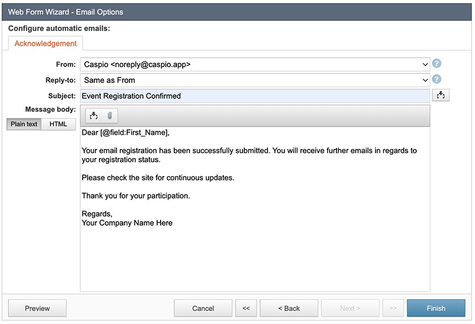Click the help icon beside Reply-to field
This screenshot has height=324, width=475.
click(437, 79)
